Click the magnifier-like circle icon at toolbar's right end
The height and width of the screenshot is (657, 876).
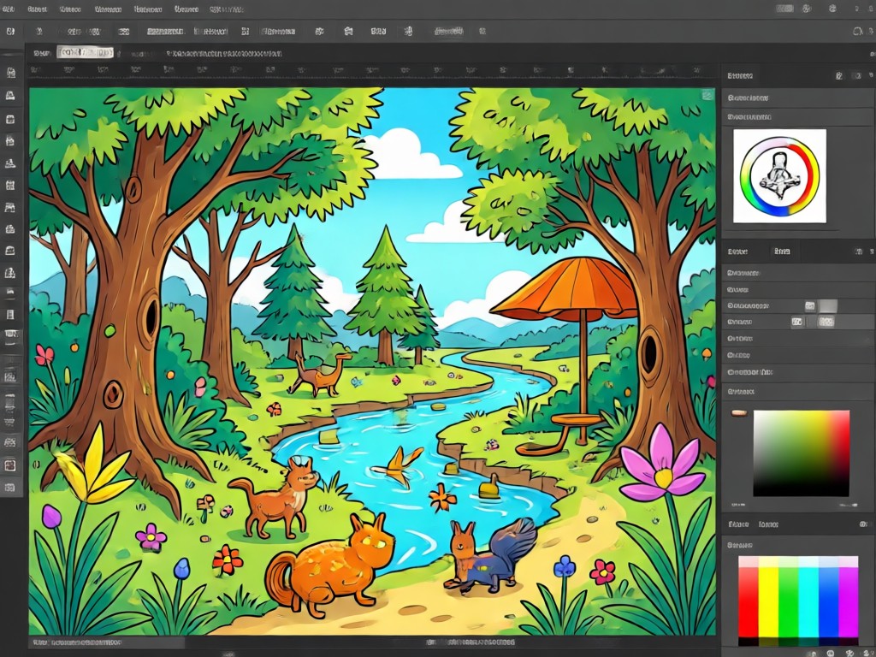[x=857, y=32]
